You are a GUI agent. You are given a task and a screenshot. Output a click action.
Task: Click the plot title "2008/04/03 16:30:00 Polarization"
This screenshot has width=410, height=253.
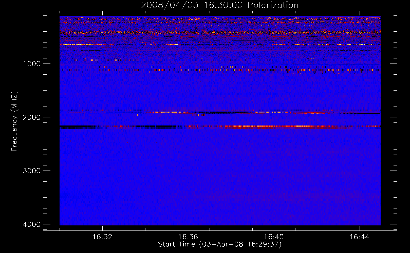220,5
